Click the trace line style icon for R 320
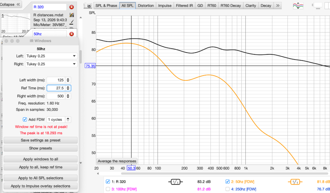 coord(71,22)
